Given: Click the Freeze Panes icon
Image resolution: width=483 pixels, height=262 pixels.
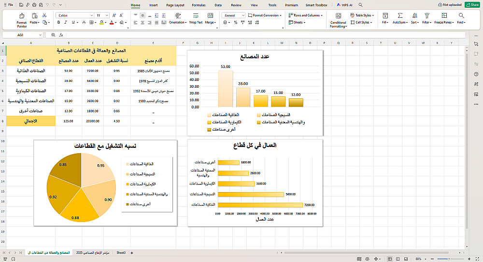Looking at the screenshot, I should click(x=444, y=16).
